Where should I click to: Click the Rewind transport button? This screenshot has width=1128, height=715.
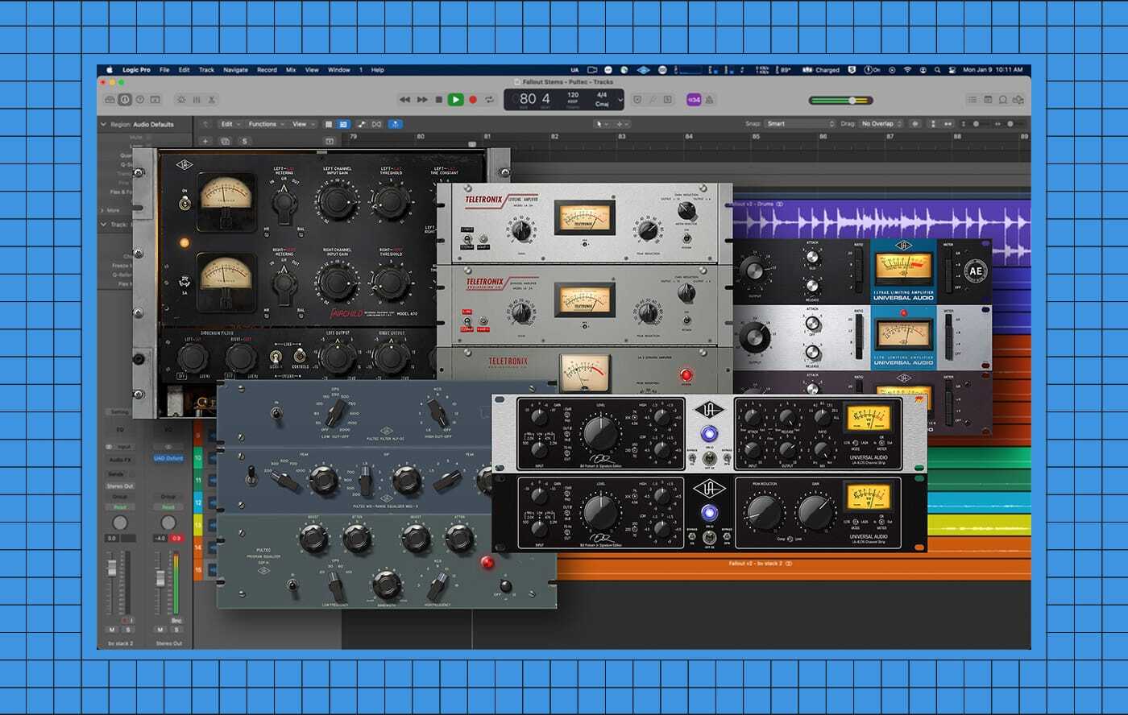[405, 100]
